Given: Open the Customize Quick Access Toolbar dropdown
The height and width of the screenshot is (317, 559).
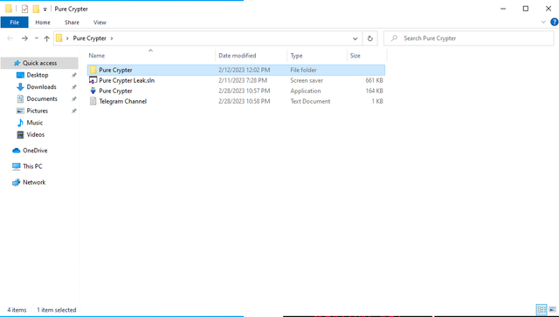Looking at the screenshot, I should click(x=45, y=10).
